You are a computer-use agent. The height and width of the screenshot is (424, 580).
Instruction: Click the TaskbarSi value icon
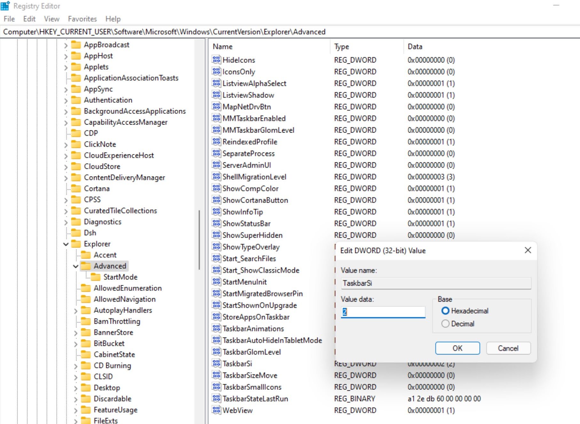click(216, 363)
